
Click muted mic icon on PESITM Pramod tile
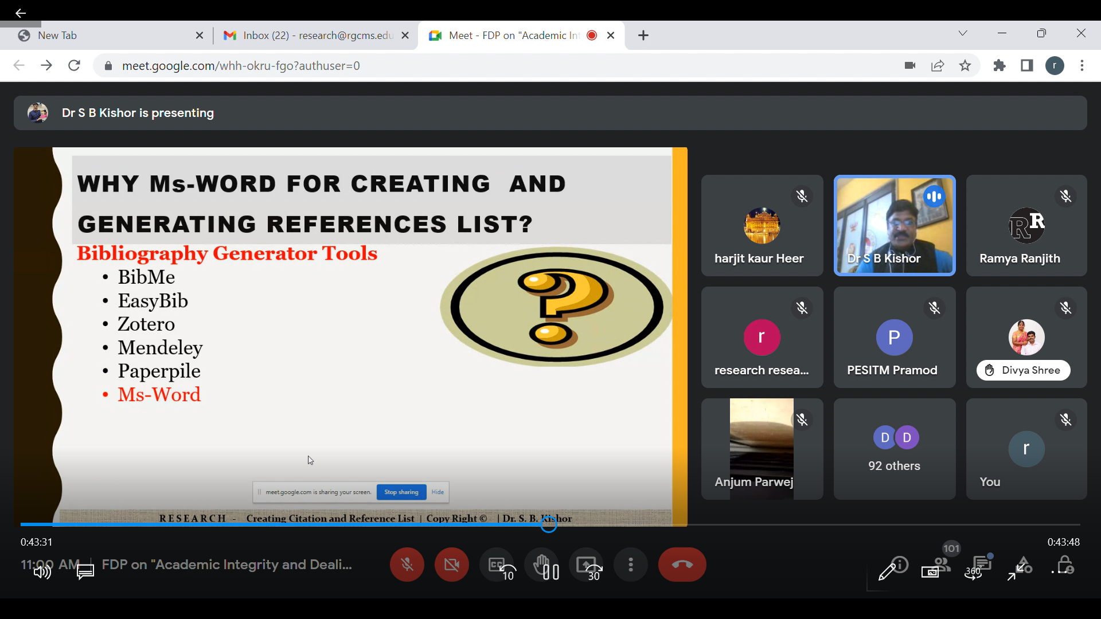pos(934,308)
